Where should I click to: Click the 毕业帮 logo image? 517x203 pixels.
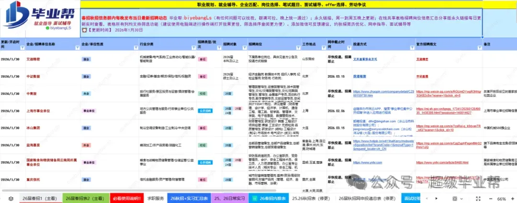[40, 16]
